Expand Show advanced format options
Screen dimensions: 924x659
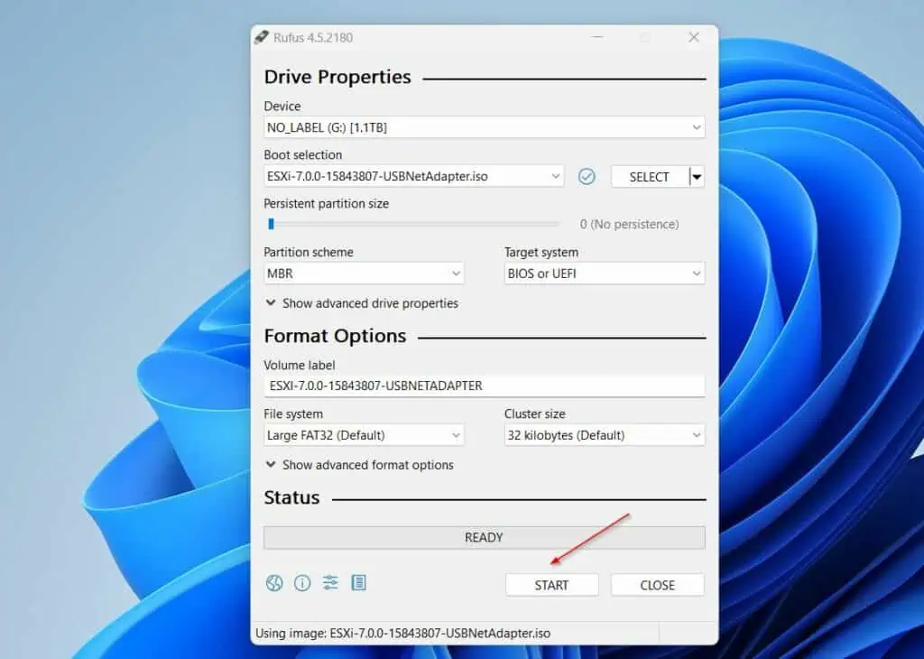359,465
